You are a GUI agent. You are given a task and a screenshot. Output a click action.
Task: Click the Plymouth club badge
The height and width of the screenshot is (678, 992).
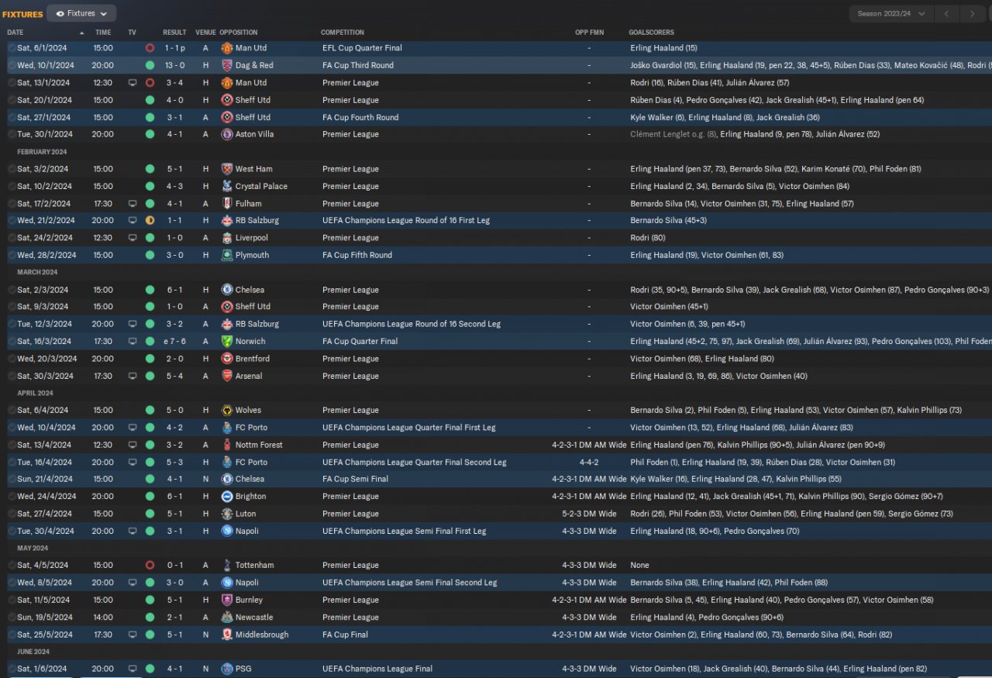click(x=227, y=255)
